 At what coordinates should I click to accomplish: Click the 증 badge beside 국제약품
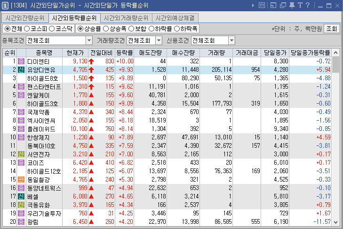click(x=21, y=112)
